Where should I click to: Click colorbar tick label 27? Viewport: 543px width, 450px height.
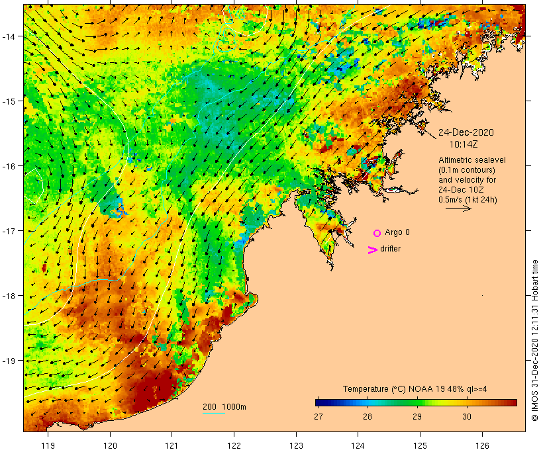(319, 416)
